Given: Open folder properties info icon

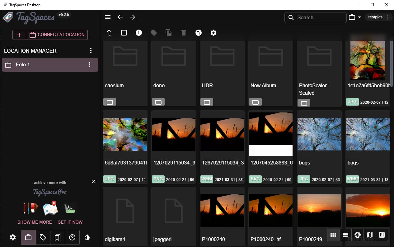Looking at the screenshot, I should click(139, 33).
